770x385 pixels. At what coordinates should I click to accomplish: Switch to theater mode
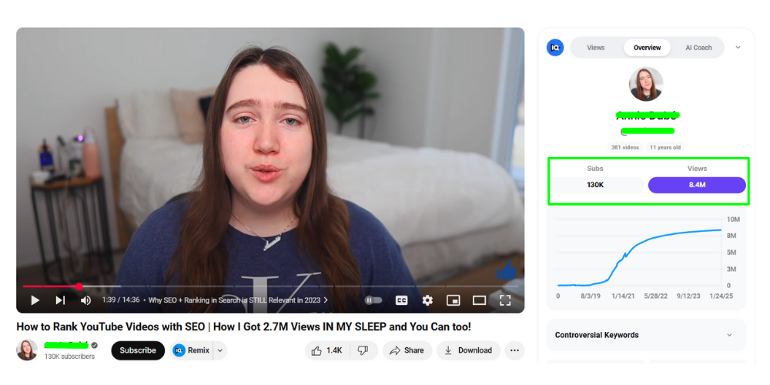[479, 300]
